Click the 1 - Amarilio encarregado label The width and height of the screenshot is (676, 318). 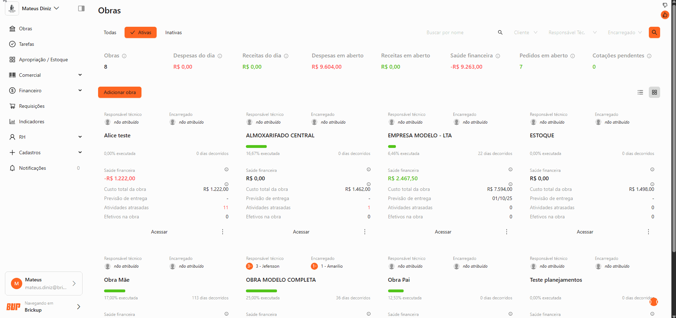332,266
